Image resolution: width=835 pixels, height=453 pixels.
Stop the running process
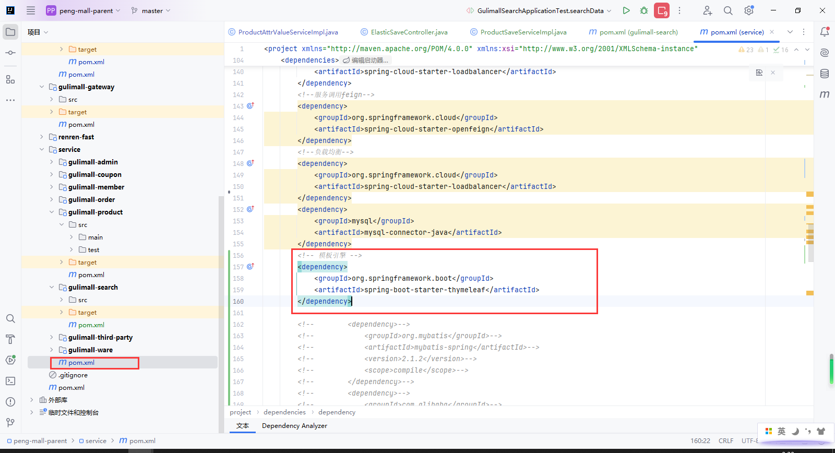(662, 10)
